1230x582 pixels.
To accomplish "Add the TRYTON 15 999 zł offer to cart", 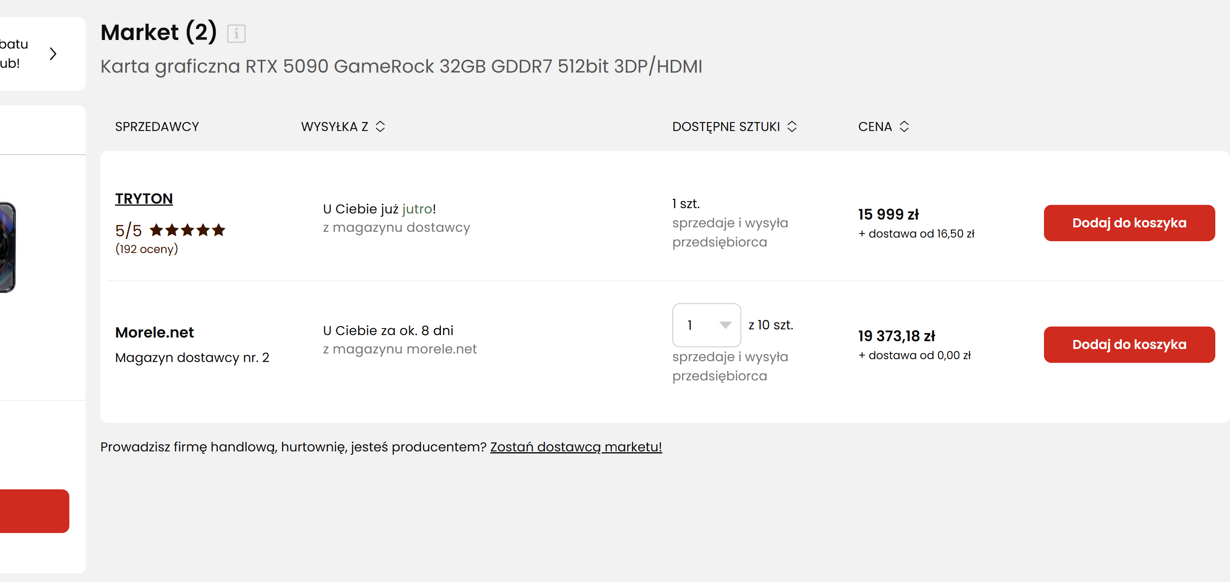I will point(1129,223).
